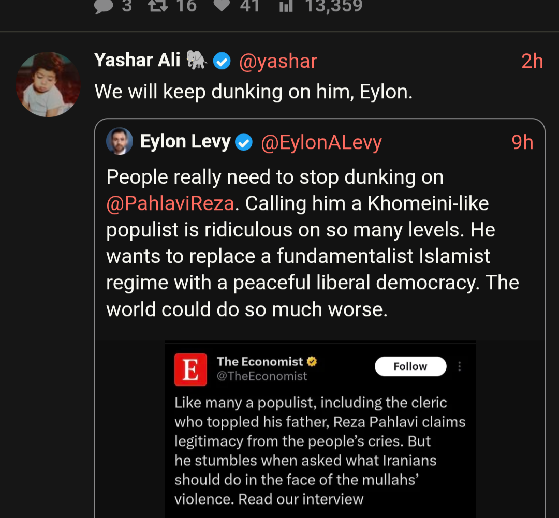This screenshot has height=518, width=559.
Task: Open the three-dot menu beside Follow
Action: point(459,366)
